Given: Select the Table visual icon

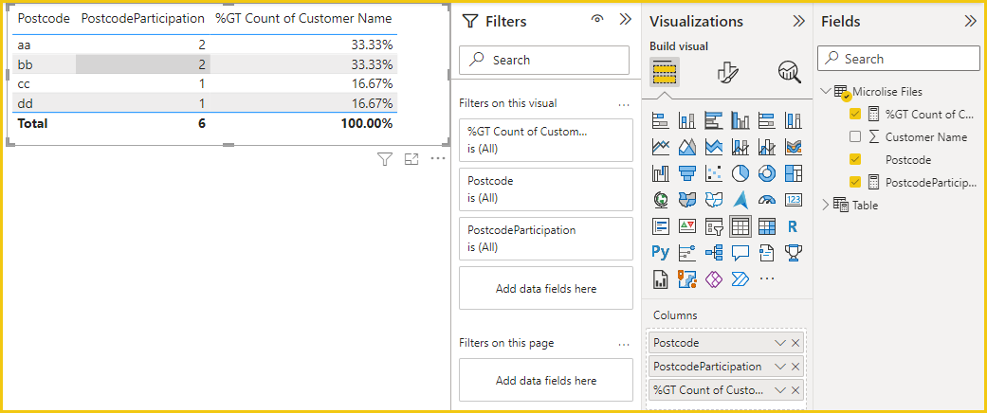Looking at the screenshot, I should point(740,226).
